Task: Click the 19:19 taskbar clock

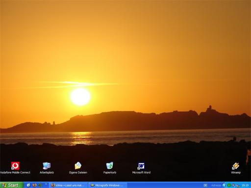Action: pos(245,185)
